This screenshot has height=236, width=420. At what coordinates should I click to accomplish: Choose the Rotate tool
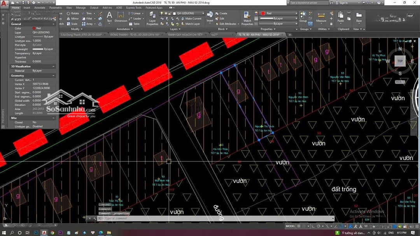point(72,13)
